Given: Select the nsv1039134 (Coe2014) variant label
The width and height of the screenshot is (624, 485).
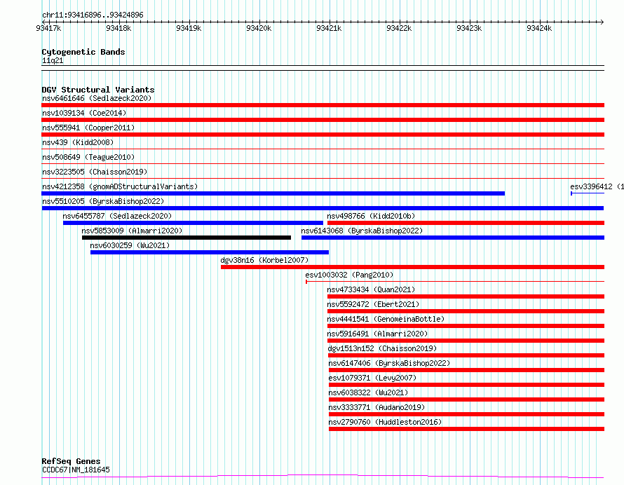Looking at the screenshot, I should (84, 113).
